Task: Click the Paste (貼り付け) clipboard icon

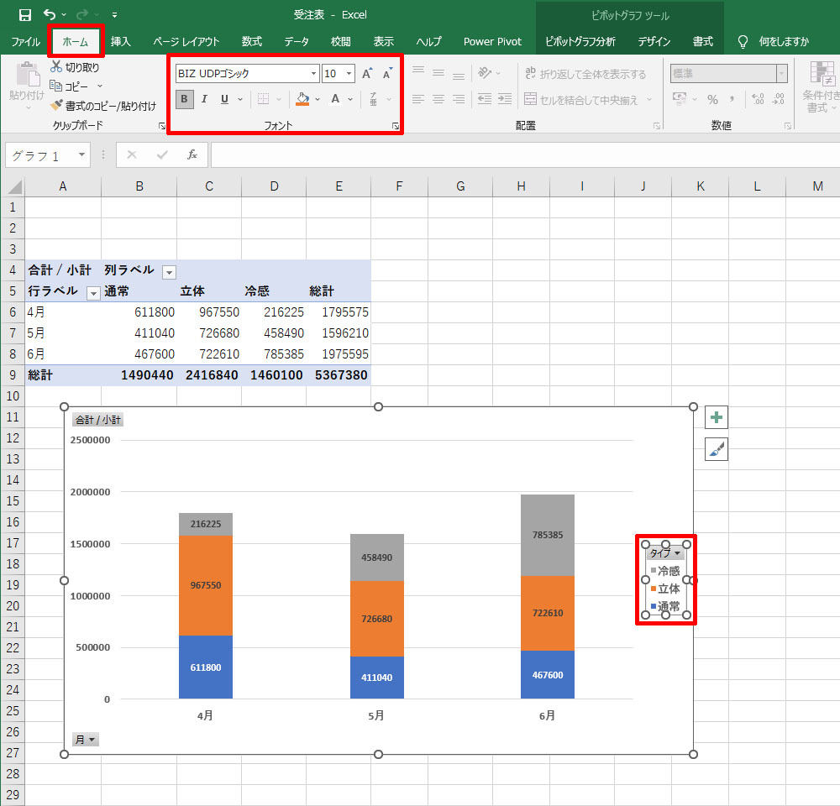Action: tap(28, 75)
